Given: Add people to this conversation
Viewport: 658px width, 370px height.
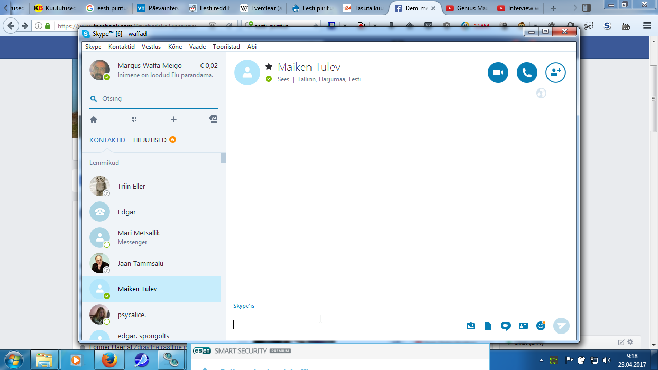Looking at the screenshot, I should click(x=556, y=72).
